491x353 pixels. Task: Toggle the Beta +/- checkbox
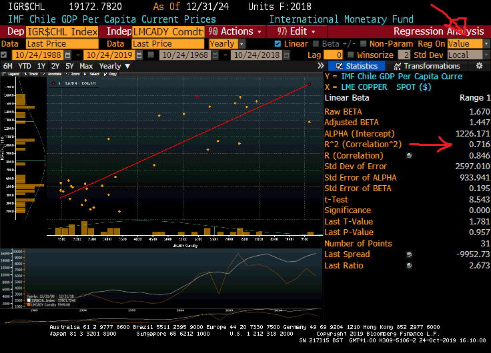coord(316,44)
